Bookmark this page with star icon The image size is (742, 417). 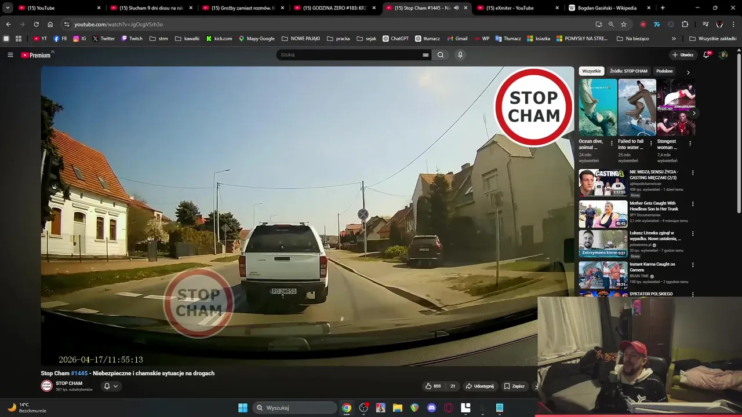pos(624,24)
